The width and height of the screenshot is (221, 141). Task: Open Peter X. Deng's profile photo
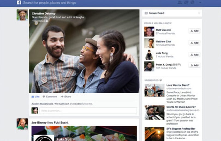coord(149,66)
